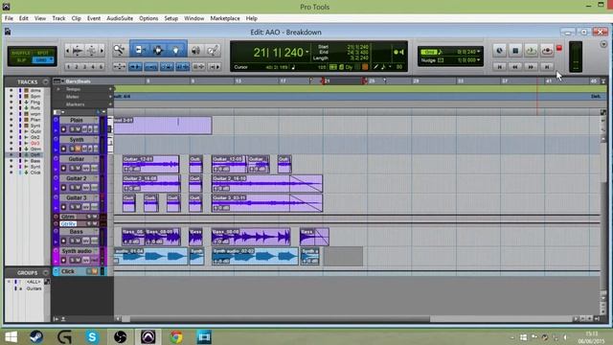The width and height of the screenshot is (613, 345).
Task: Hide drms track using its list dot
Action: (11, 90)
